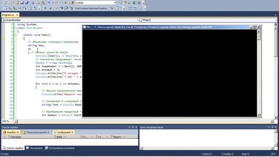Sort by the Описание column header
The height and width of the screenshot is (157, 279).
pos(32,137)
